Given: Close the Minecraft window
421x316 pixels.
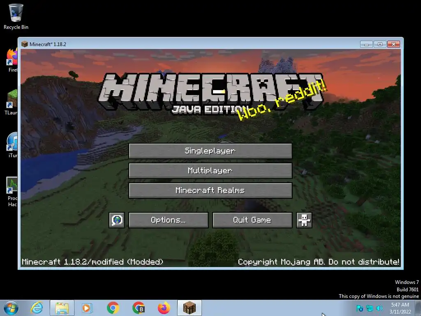Looking at the screenshot, I should [393, 44].
